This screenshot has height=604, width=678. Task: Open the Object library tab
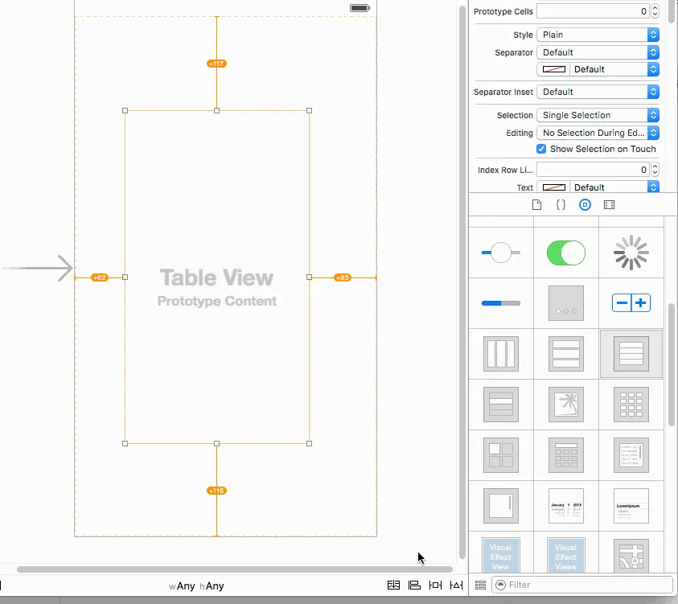[x=585, y=204]
